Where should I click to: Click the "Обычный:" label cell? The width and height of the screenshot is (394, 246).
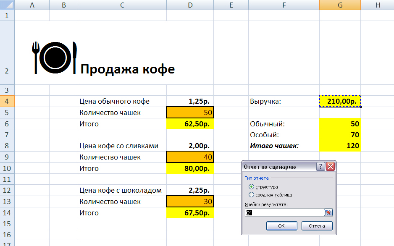[284, 124]
